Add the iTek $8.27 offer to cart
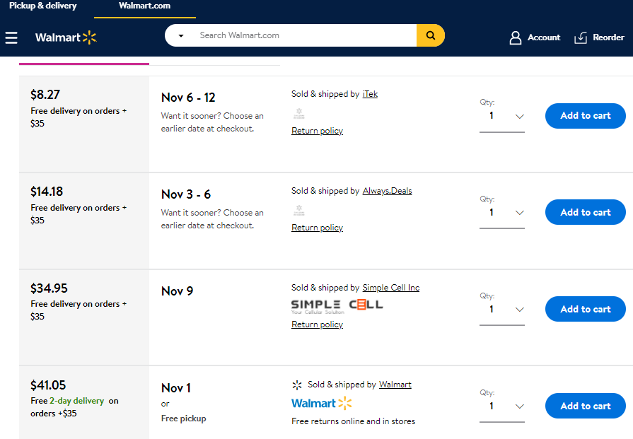The height and width of the screenshot is (439, 633). tap(586, 116)
